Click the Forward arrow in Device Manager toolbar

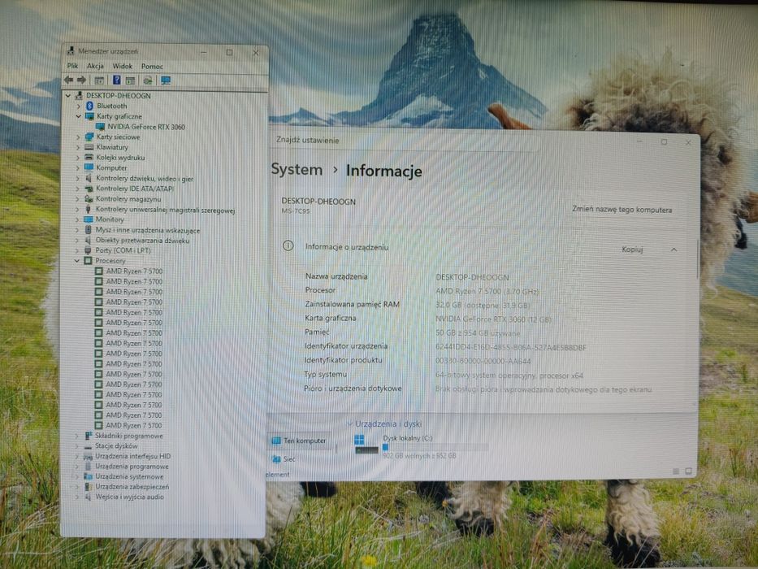[82, 80]
